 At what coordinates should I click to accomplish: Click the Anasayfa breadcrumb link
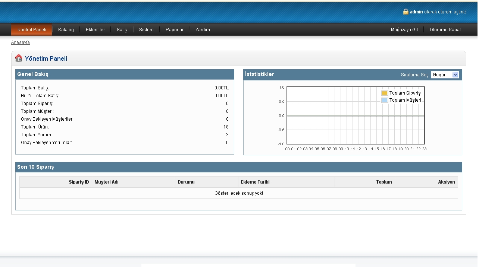21,42
